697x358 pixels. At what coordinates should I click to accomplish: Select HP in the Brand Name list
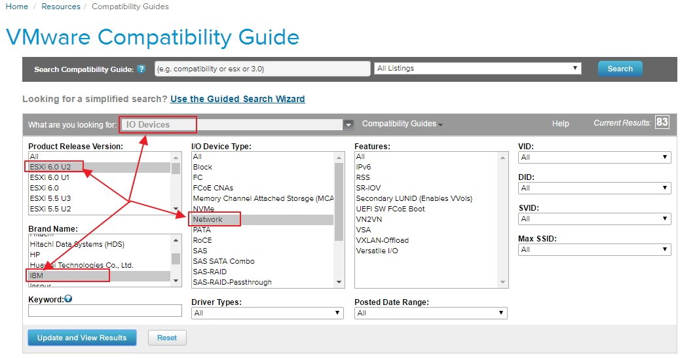point(35,255)
